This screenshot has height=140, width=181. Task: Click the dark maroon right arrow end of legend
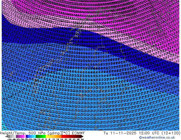[x=82, y=136]
